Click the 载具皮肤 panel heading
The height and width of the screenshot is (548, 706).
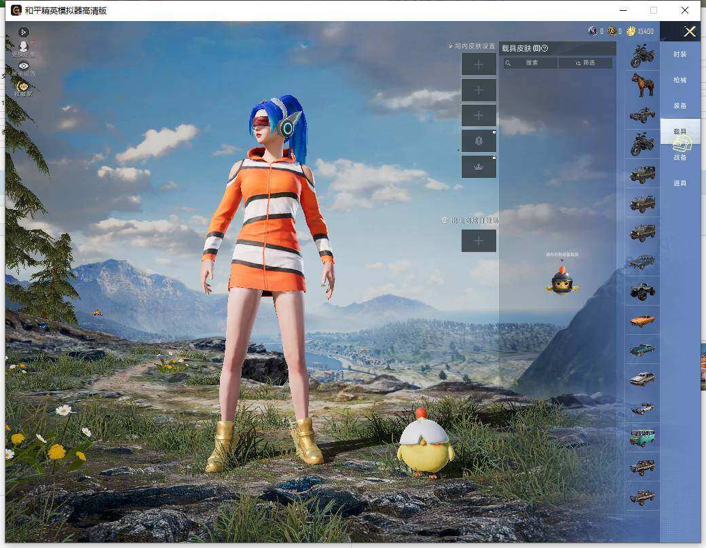521,48
